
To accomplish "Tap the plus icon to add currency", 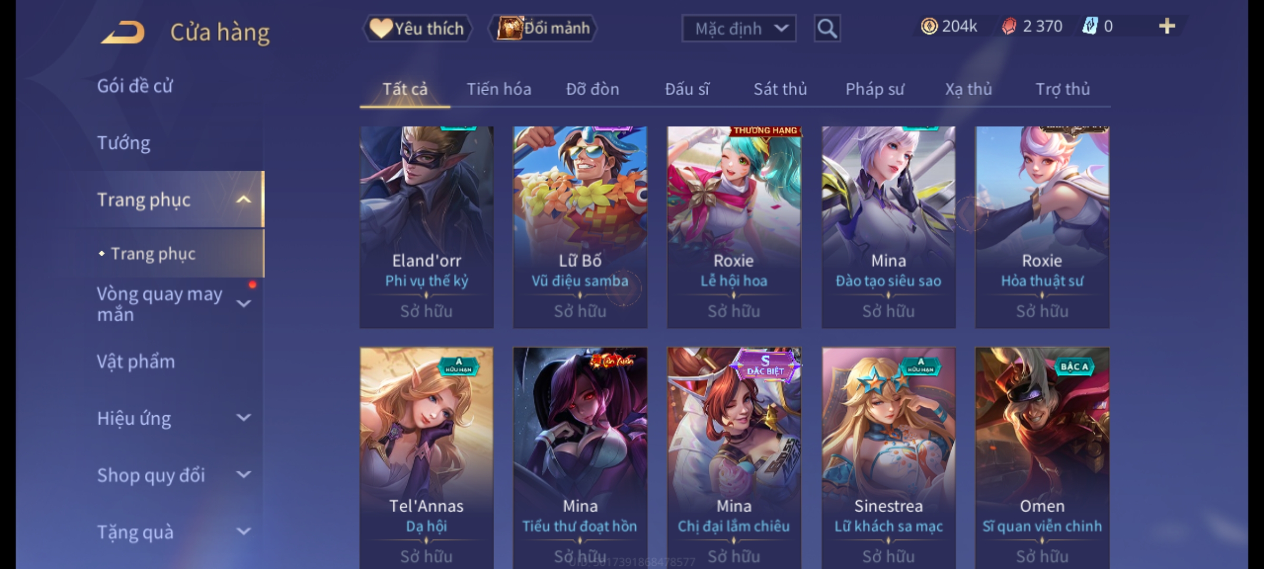I will click(x=1167, y=26).
